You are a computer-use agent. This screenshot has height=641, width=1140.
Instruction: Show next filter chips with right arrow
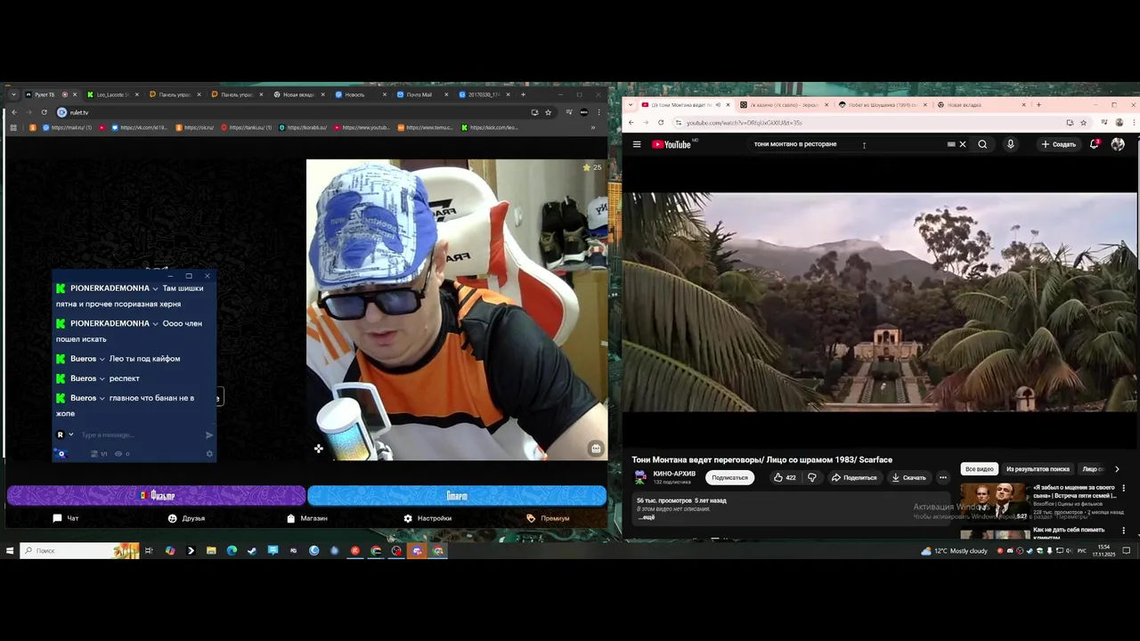click(1117, 469)
